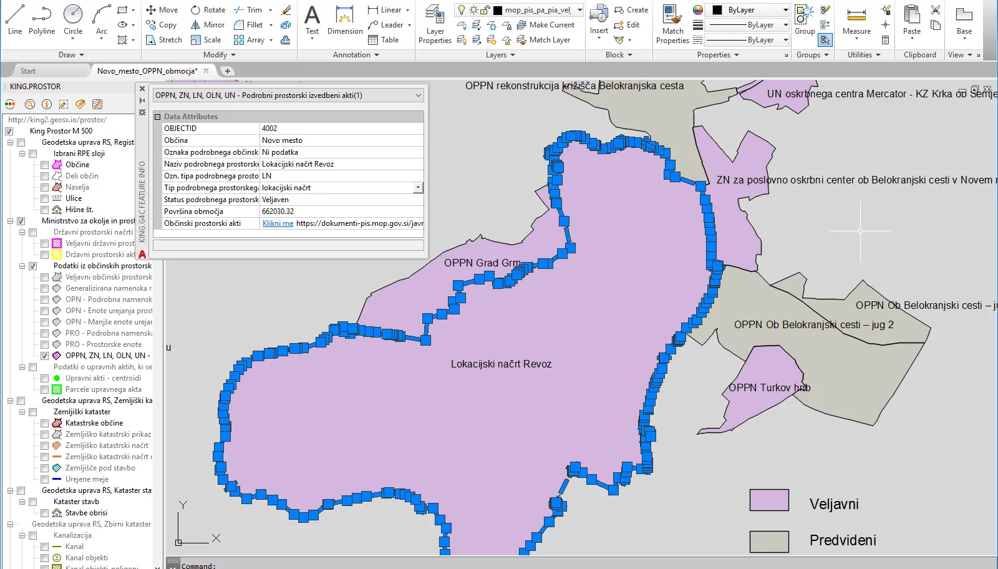Toggle the King Prostor M 500 checkbox

9,131
